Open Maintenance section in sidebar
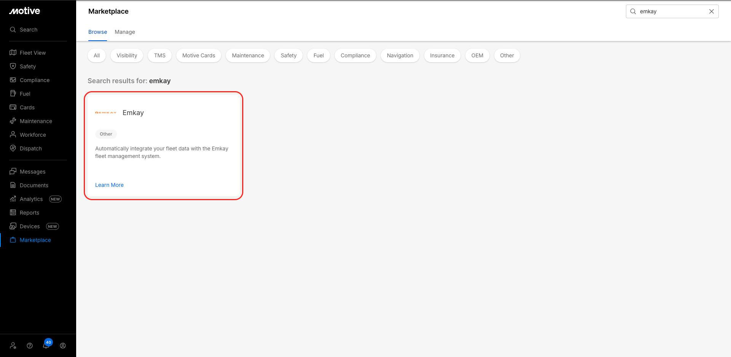731x357 pixels. 36,121
